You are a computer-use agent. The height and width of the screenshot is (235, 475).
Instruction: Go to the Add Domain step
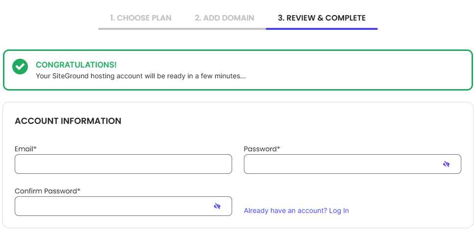point(224,18)
